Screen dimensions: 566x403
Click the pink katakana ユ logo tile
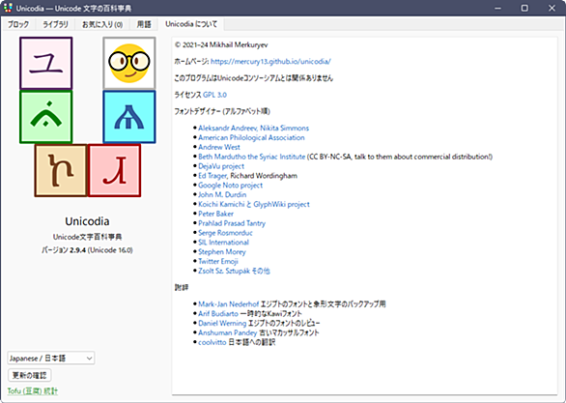(x=46, y=63)
